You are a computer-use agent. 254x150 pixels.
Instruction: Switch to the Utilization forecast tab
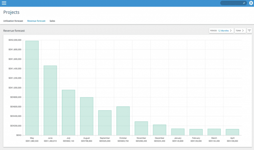13,21
